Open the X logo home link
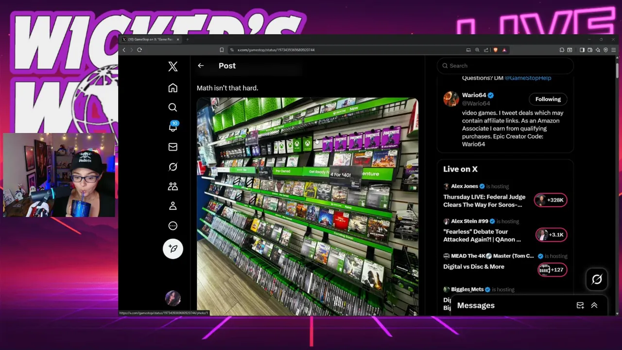 (x=173, y=67)
